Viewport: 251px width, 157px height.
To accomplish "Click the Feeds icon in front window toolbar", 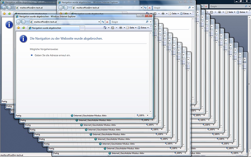I will [113, 28].
